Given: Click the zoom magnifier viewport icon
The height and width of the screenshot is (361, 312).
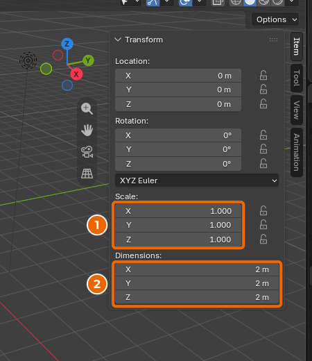Looking at the screenshot, I should (x=87, y=108).
